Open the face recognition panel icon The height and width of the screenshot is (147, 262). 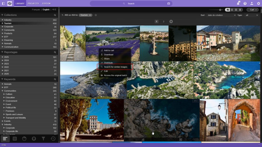(24, 139)
